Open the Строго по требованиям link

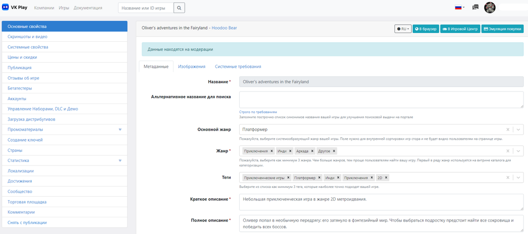(x=258, y=112)
